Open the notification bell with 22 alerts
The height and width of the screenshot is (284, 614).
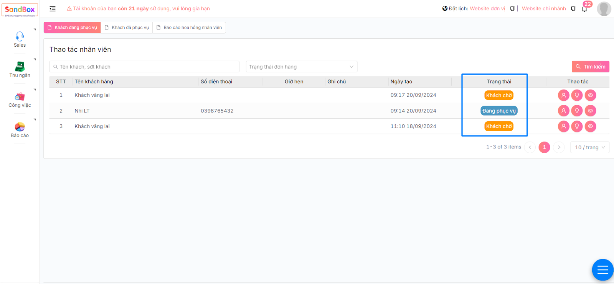pyautogui.click(x=584, y=9)
